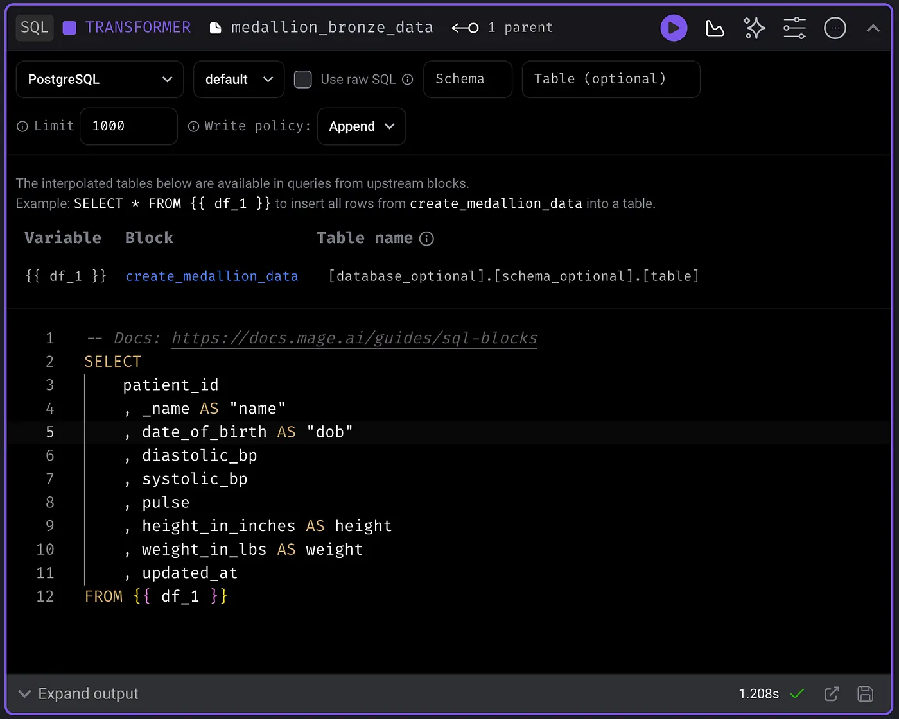Click the 1.208s runtime value
Screen dimensions: 899x719
coord(759,694)
